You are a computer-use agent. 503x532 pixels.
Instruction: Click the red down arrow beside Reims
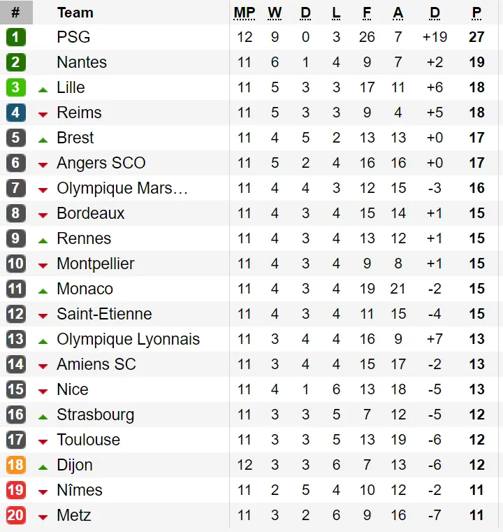43,114
